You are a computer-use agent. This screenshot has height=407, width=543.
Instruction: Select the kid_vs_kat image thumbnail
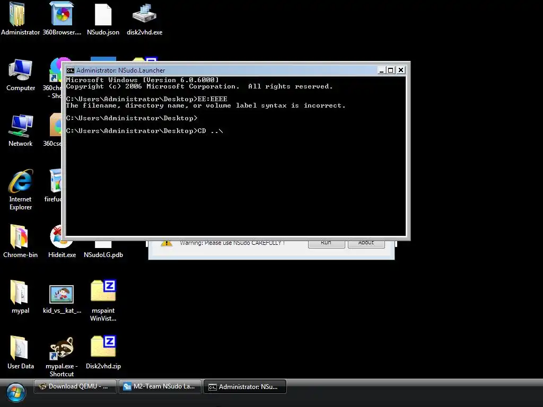62,294
